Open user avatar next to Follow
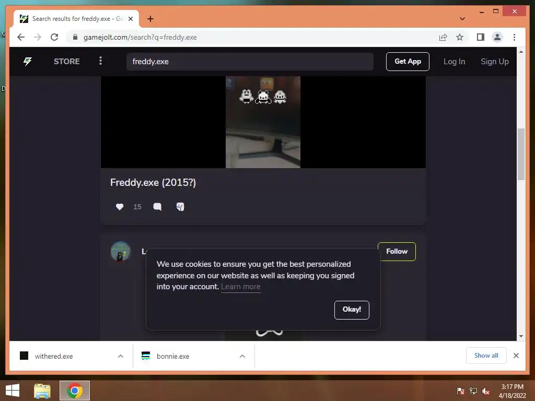This screenshot has height=401, width=535. (121, 252)
